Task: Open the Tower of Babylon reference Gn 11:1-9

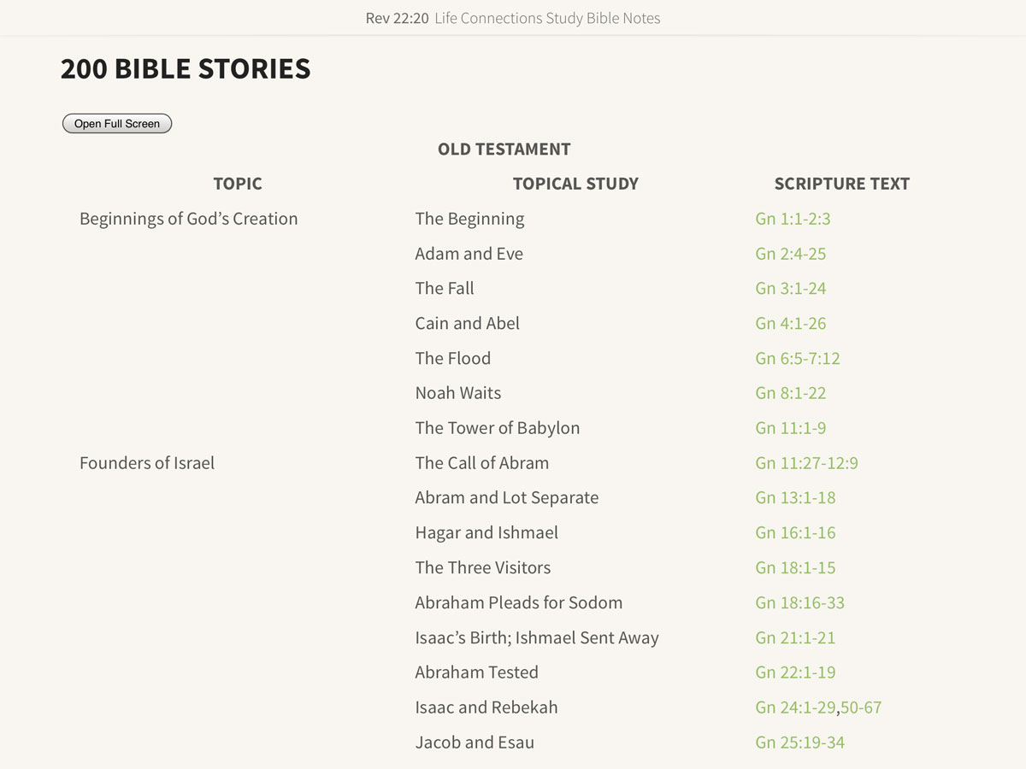Action: coord(790,428)
